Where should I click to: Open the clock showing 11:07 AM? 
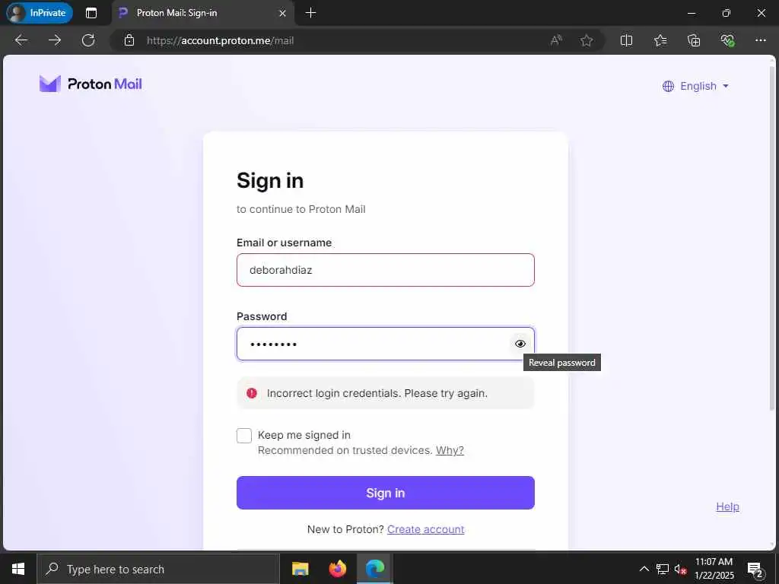(x=714, y=569)
